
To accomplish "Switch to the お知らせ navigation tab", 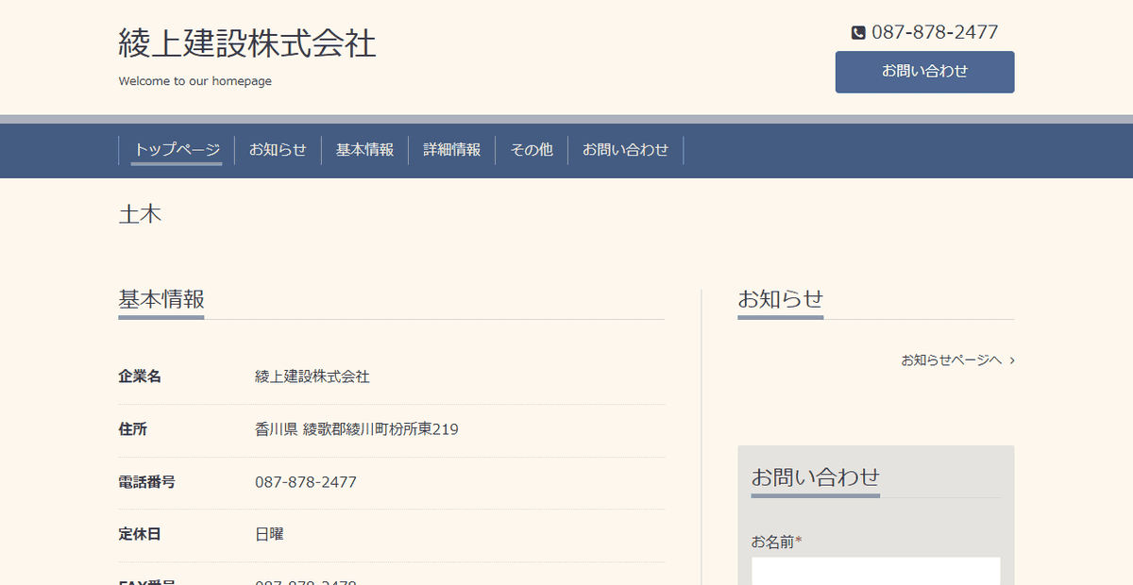I will 278,149.
